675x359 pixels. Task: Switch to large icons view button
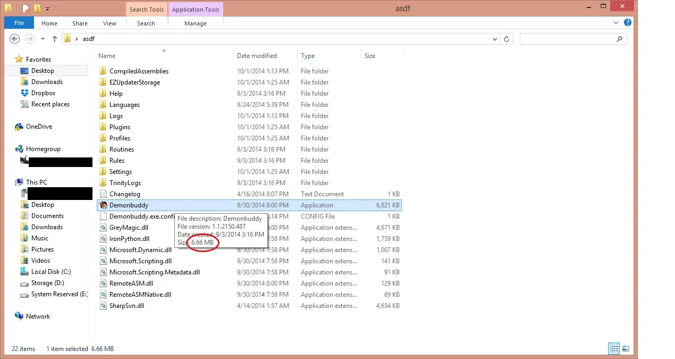(x=626, y=349)
